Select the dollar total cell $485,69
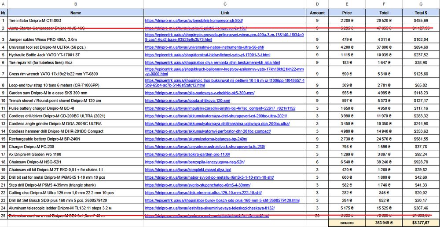 pyautogui.click(x=421, y=21)
